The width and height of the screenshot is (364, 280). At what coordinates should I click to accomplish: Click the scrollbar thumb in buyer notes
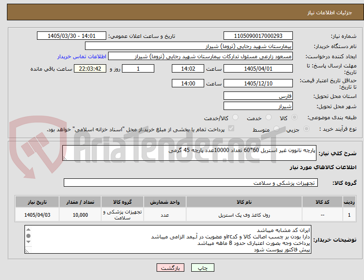[x=28, y=236]
